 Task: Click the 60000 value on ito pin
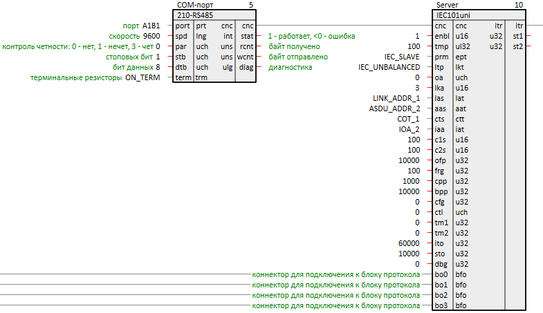click(x=408, y=243)
